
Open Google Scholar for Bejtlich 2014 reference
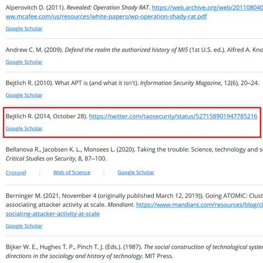pyautogui.click(x=24, y=129)
